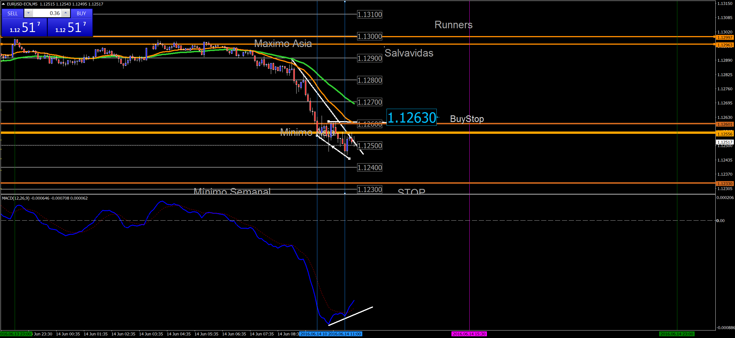Increase lot volume with up arrow
This screenshot has width=735, height=338.
pyautogui.click(x=66, y=13)
